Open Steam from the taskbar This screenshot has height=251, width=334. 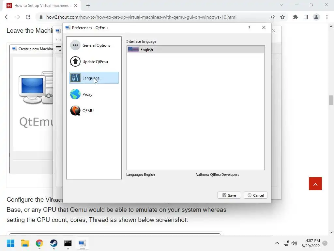(54, 243)
